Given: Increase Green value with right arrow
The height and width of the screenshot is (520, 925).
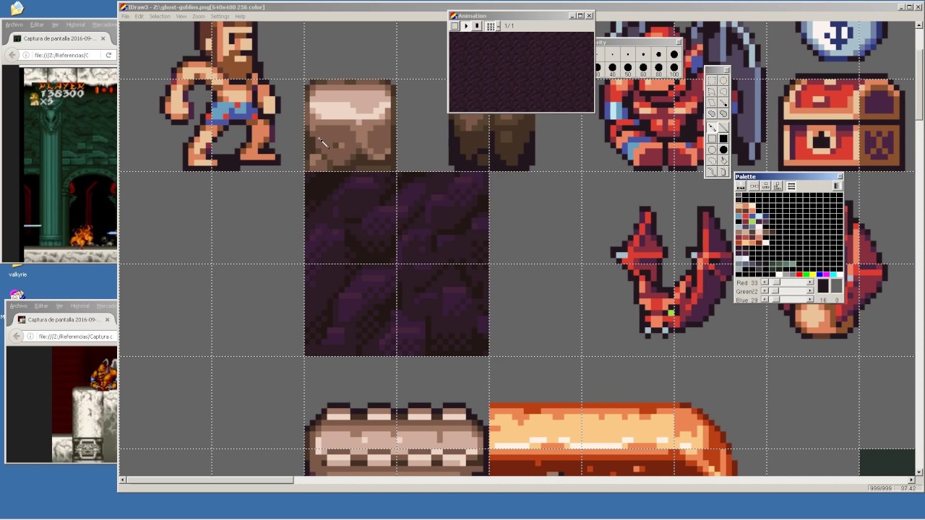Looking at the screenshot, I should tap(810, 291).
